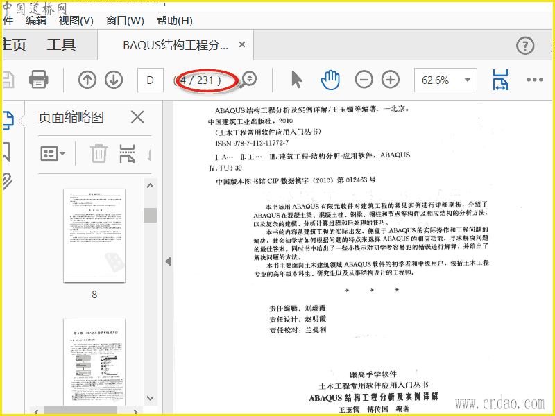Click thumbnail scrollbar down arrow
Image resolution: width=555 pixels, height=416 pixels.
(150, 398)
